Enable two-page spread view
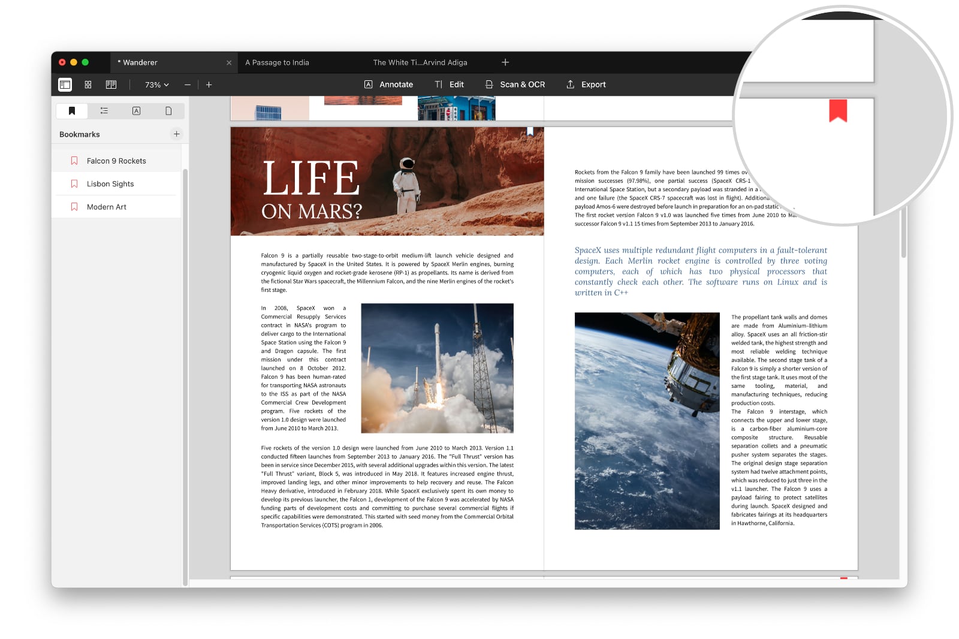This screenshot has height=639, width=959. (111, 85)
